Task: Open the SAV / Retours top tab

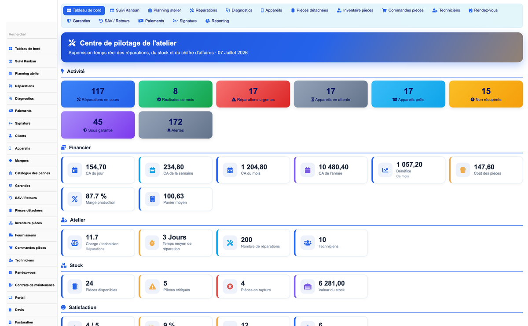Action: [x=114, y=21]
